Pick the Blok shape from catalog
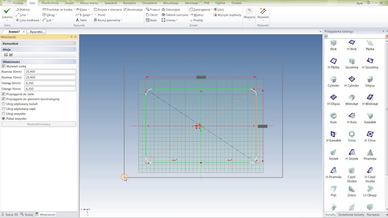The height and width of the screenshot is (218, 388). click(333, 45)
